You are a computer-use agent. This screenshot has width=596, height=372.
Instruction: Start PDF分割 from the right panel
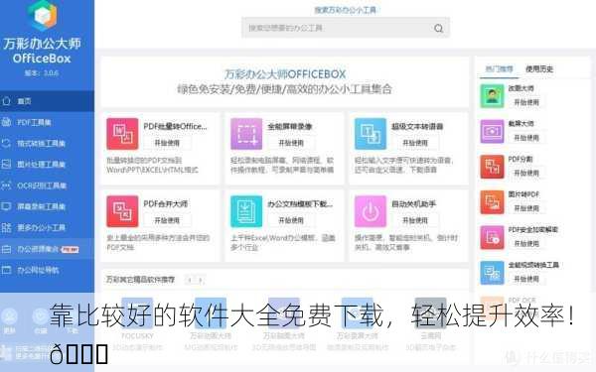point(526,173)
